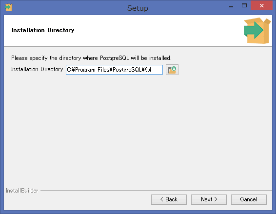The width and height of the screenshot is (276, 214).
Task: Click the 'Please specify the directory' instruction text
Action: coord(91,58)
